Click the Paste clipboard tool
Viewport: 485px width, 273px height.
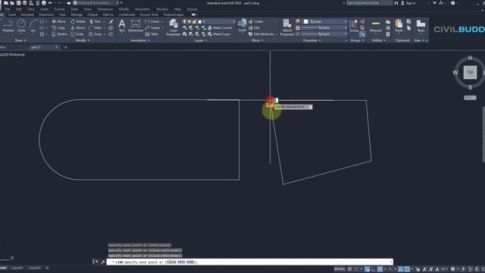(x=399, y=26)
